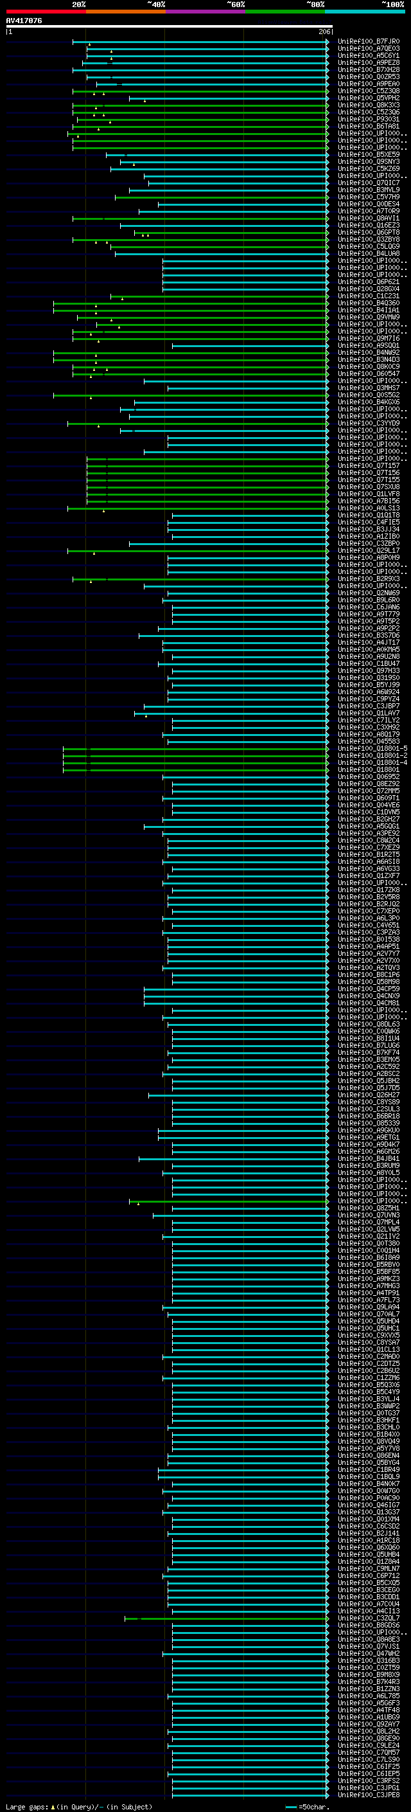
Task: Click hit UniRef100_Q9ZAY7
Action: pyautogui.click(x=369, y=1724)
